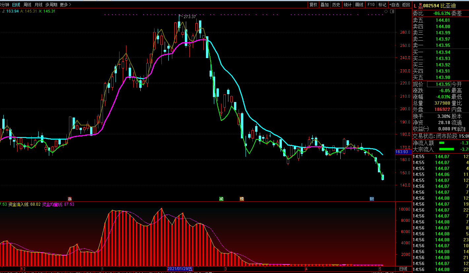Activate the 画线 draw line tool

pyautogui.click(x=359, y=5)
